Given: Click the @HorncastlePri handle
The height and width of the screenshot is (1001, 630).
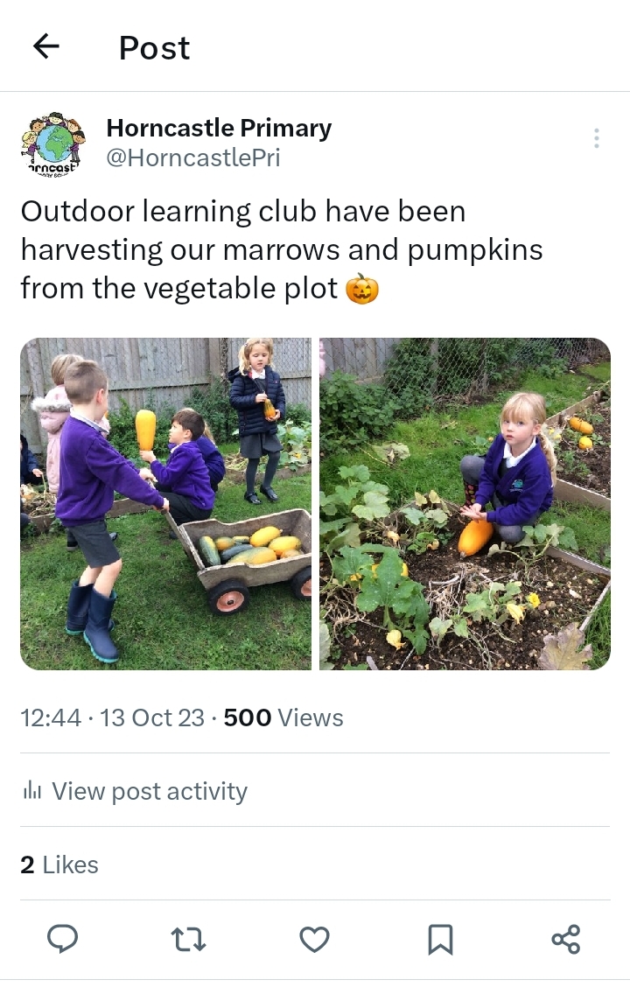Looking at the screenshot, I should click(x=193, y=157).
